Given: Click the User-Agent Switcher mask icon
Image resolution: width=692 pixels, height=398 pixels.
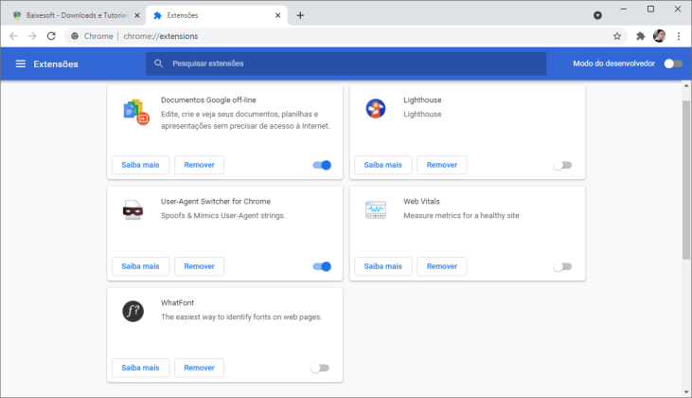Looking at the screenshot, I should 133,210.
